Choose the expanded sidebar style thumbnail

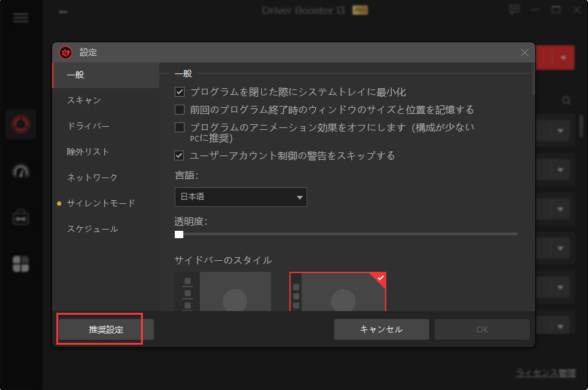coord(223,291)
